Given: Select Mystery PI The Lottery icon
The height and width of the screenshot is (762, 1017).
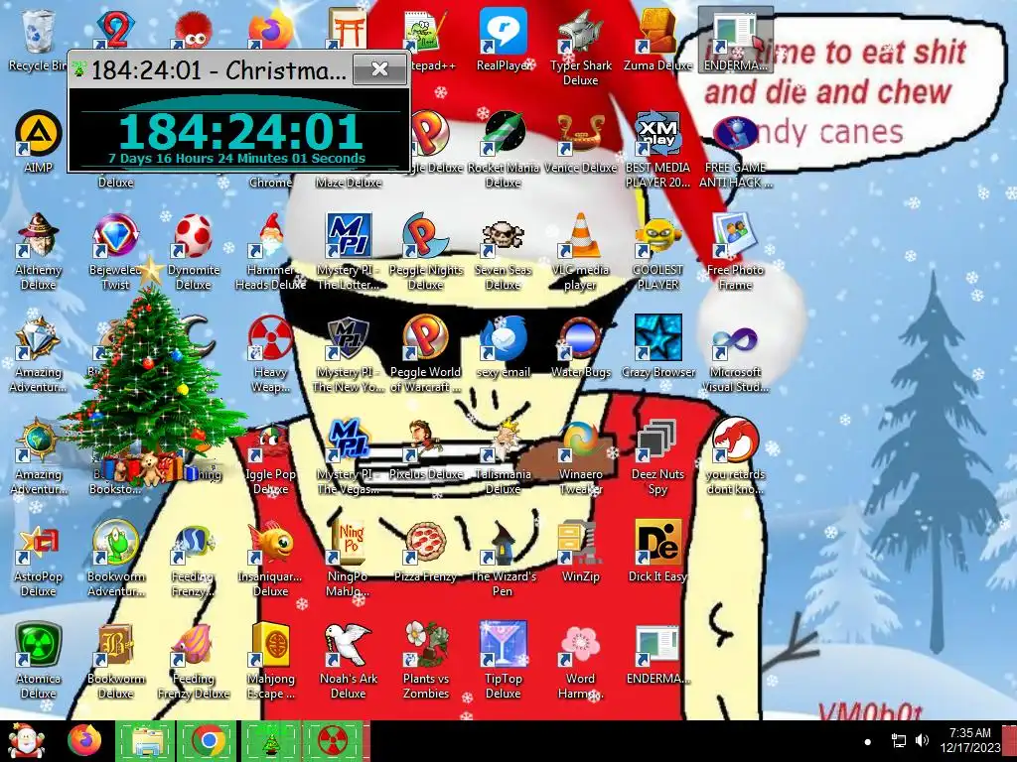Looking at the screenshot, I should 349,251.
